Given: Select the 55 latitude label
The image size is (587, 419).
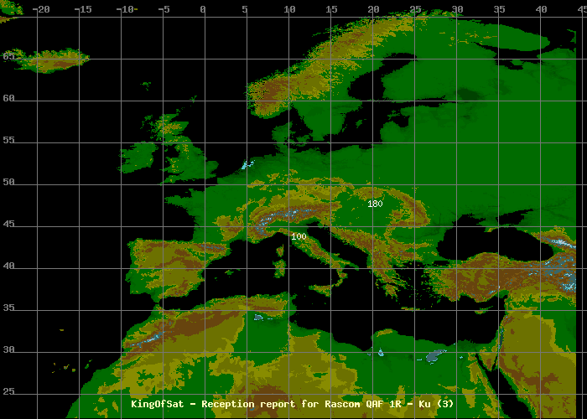Looking at the screenshot, I should (x=9, y=141).
